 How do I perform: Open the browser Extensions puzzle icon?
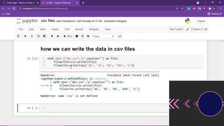pos(210,8)
